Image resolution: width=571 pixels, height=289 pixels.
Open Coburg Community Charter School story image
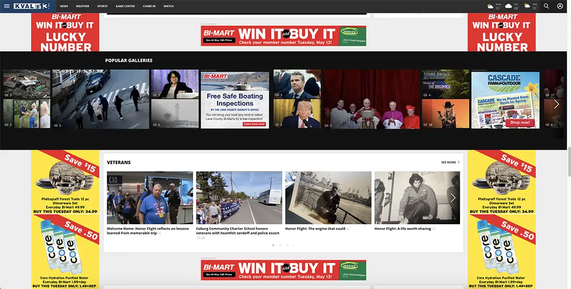click(x=239, y=198)
